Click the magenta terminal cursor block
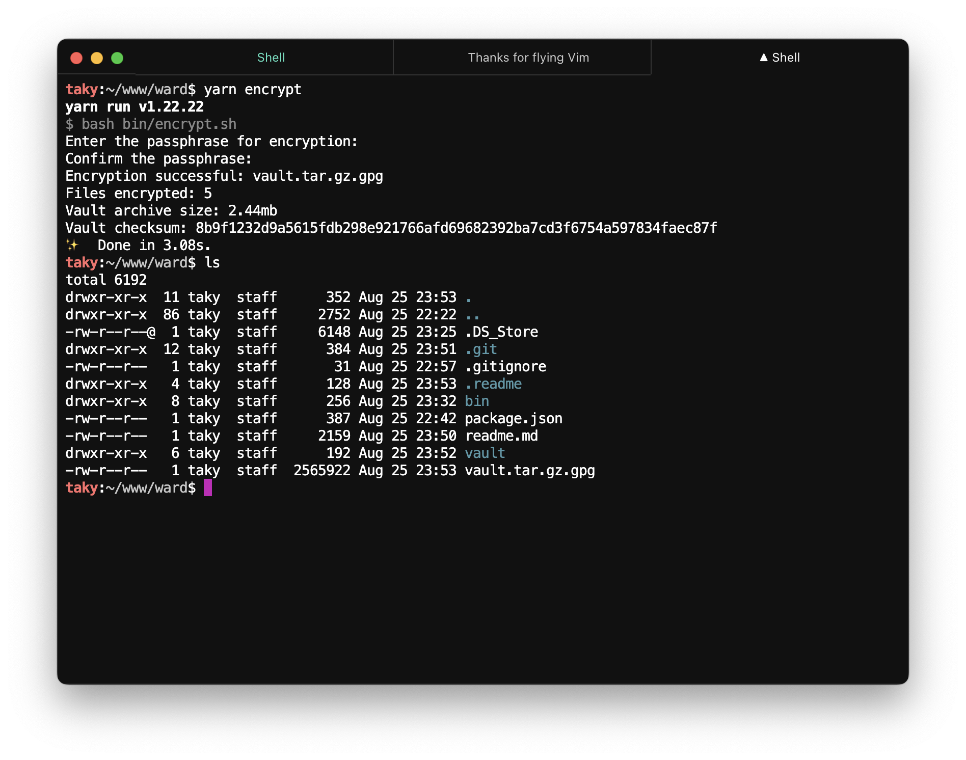Screen dimensions: 966x760 [x=208, y=487]
